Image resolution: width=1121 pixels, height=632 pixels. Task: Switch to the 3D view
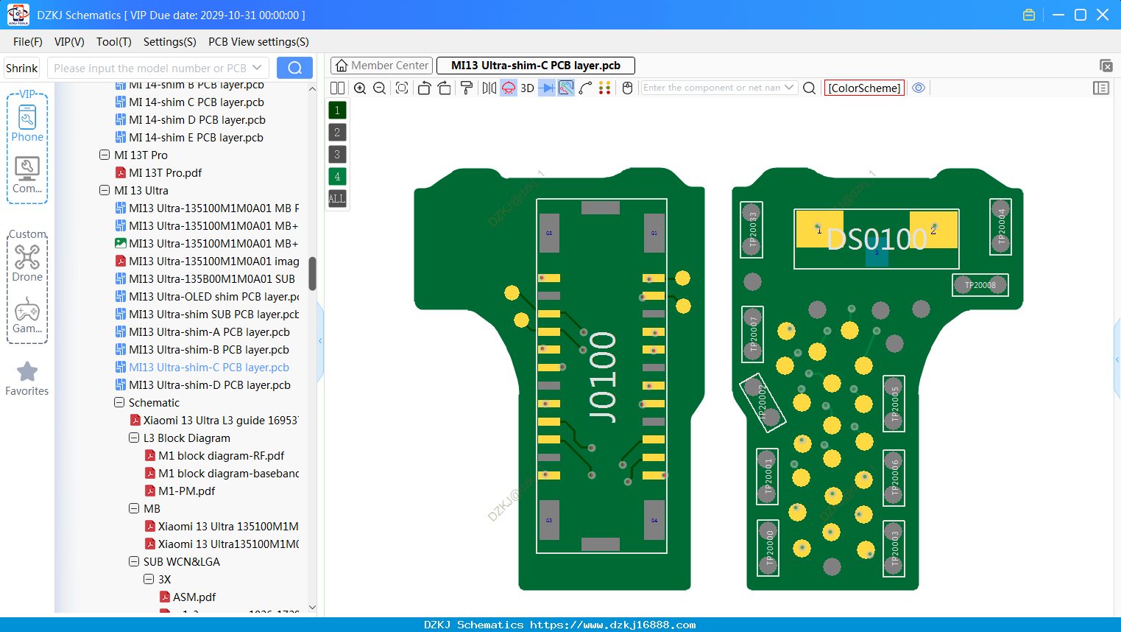527,88
